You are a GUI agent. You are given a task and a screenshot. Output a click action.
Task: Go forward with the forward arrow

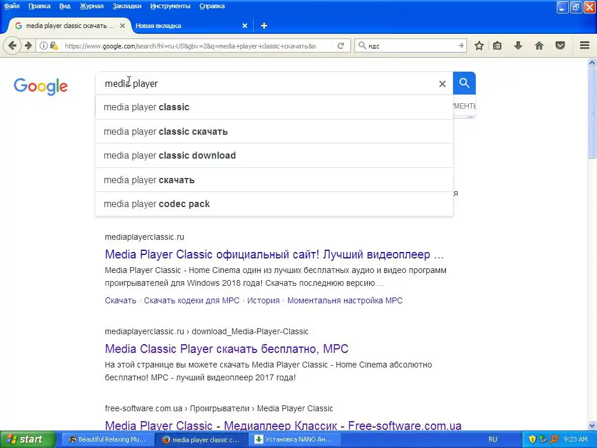pyautogui.click(x=28, y=45)
